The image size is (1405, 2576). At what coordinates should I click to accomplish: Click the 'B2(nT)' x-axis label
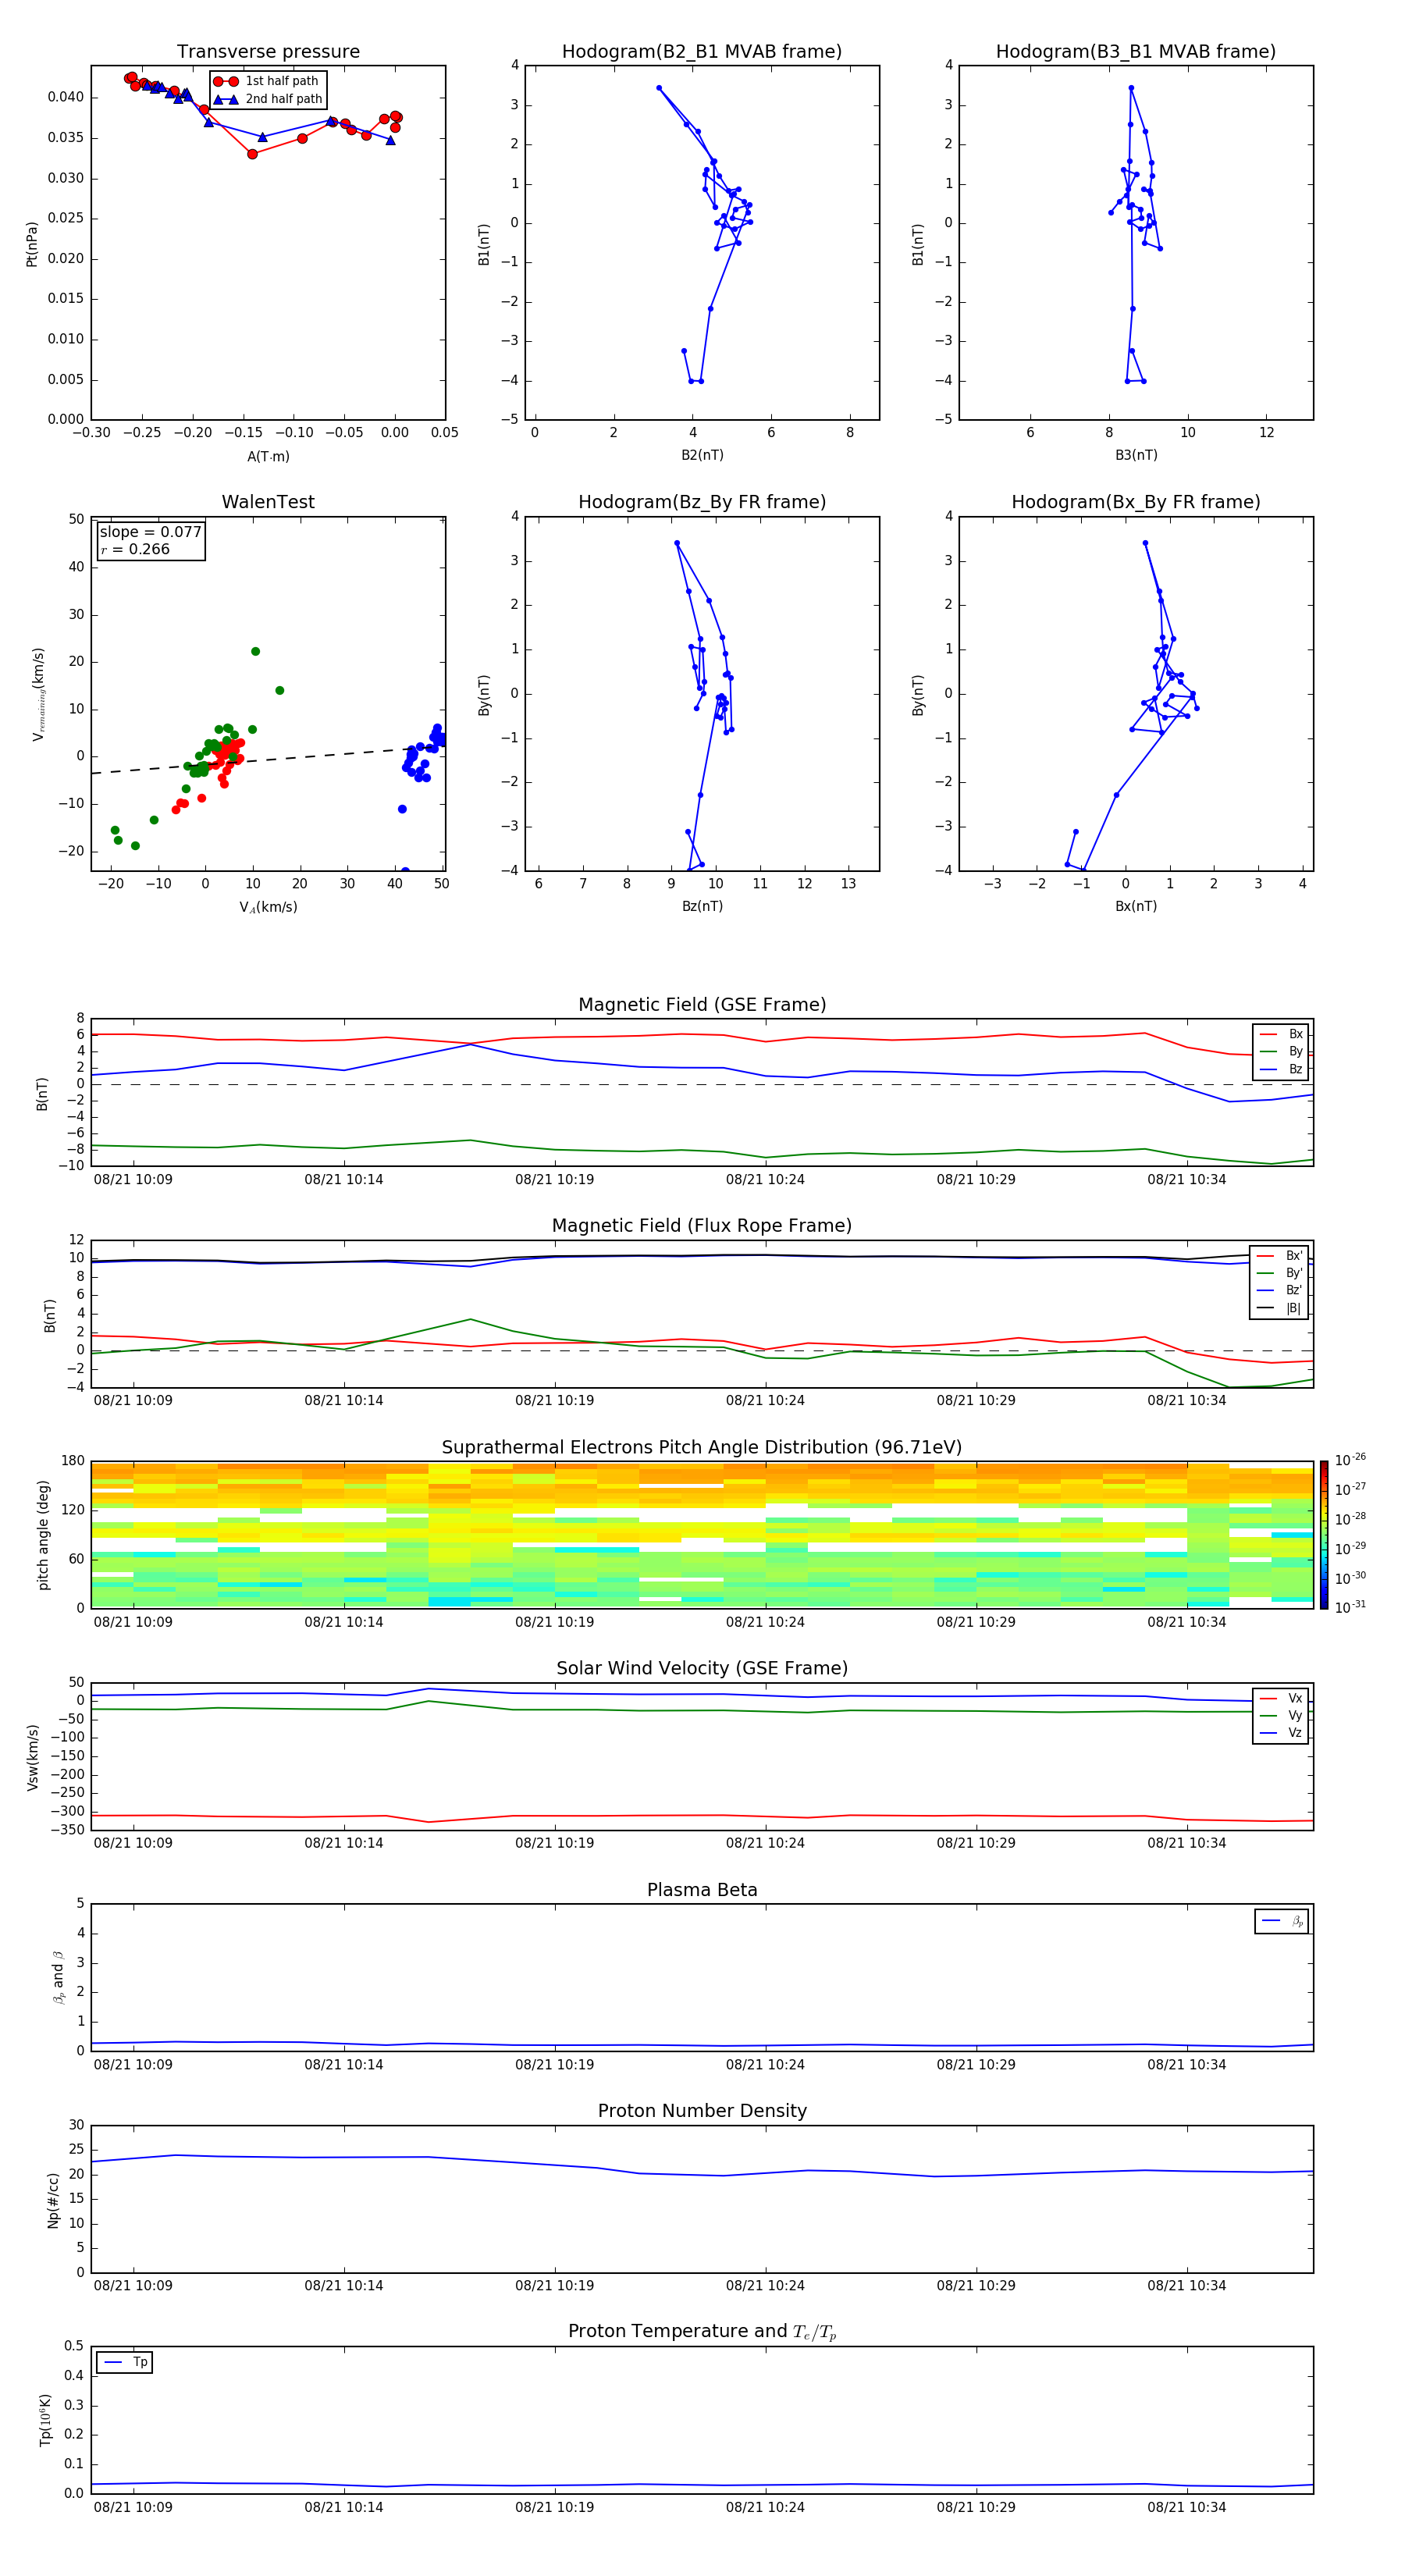click(702, 455)
